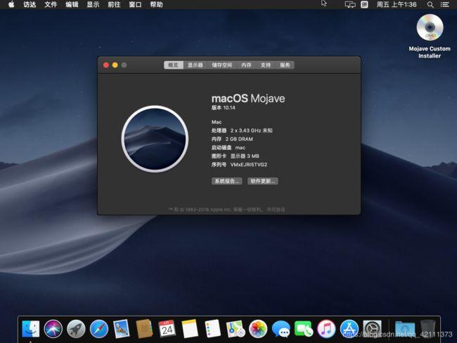Click the 软件更新... button
The image size is (457, 343).
point(263,181)
